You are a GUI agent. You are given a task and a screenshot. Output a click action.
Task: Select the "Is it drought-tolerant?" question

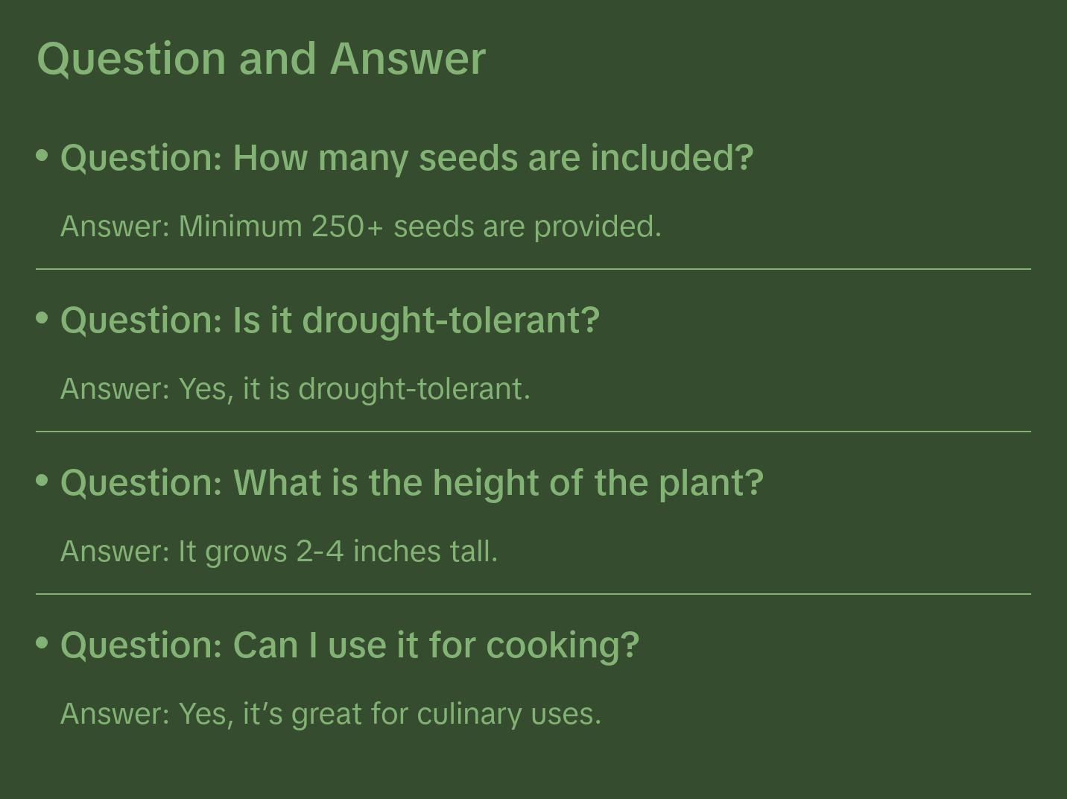pos(330,320)
